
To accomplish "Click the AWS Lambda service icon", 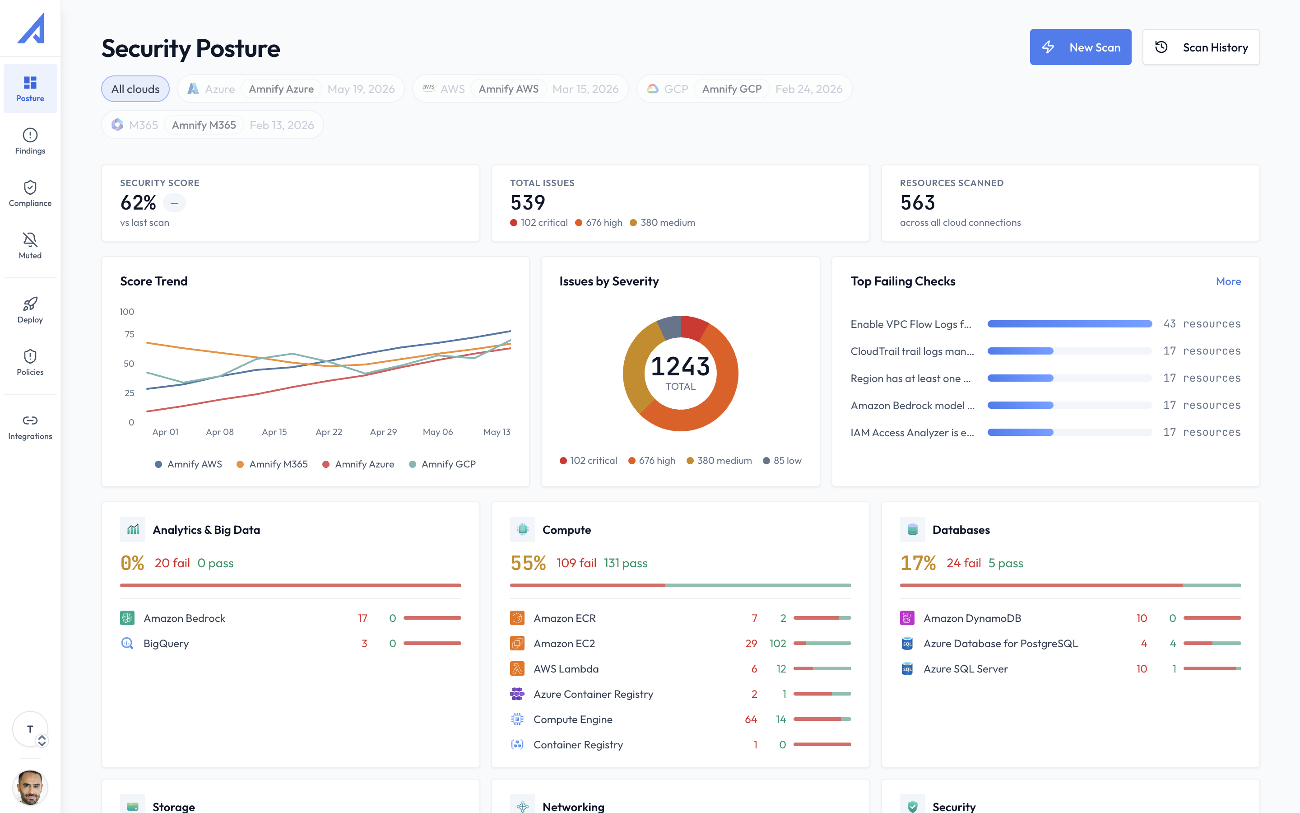I will 517,668.
